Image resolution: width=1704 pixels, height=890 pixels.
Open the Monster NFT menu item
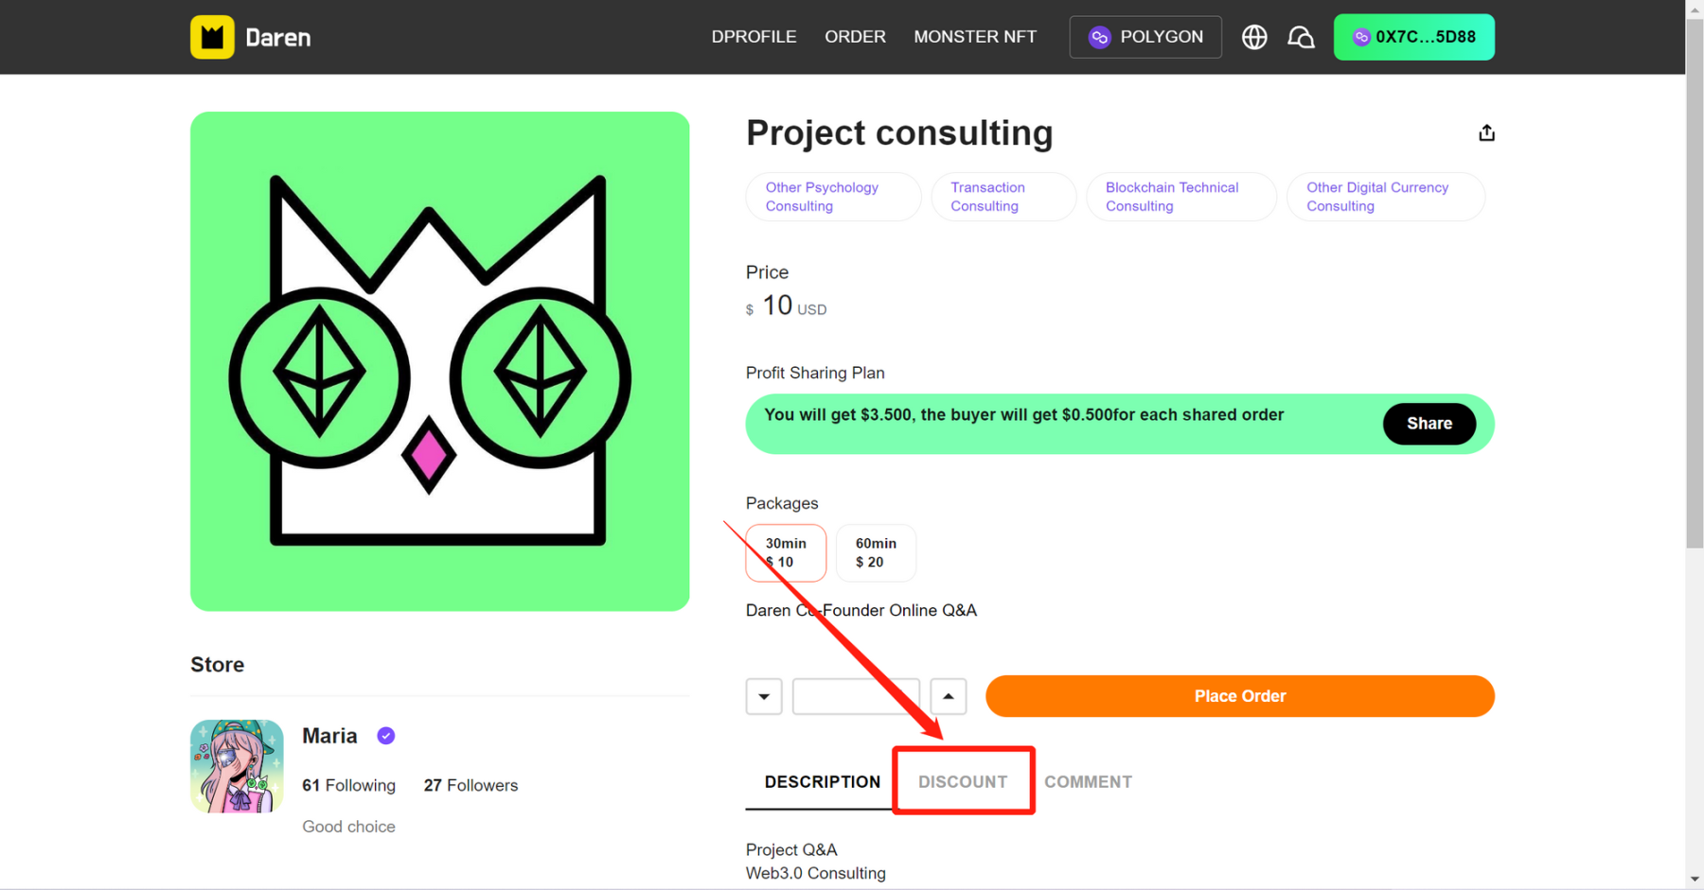tap(975, 37)
